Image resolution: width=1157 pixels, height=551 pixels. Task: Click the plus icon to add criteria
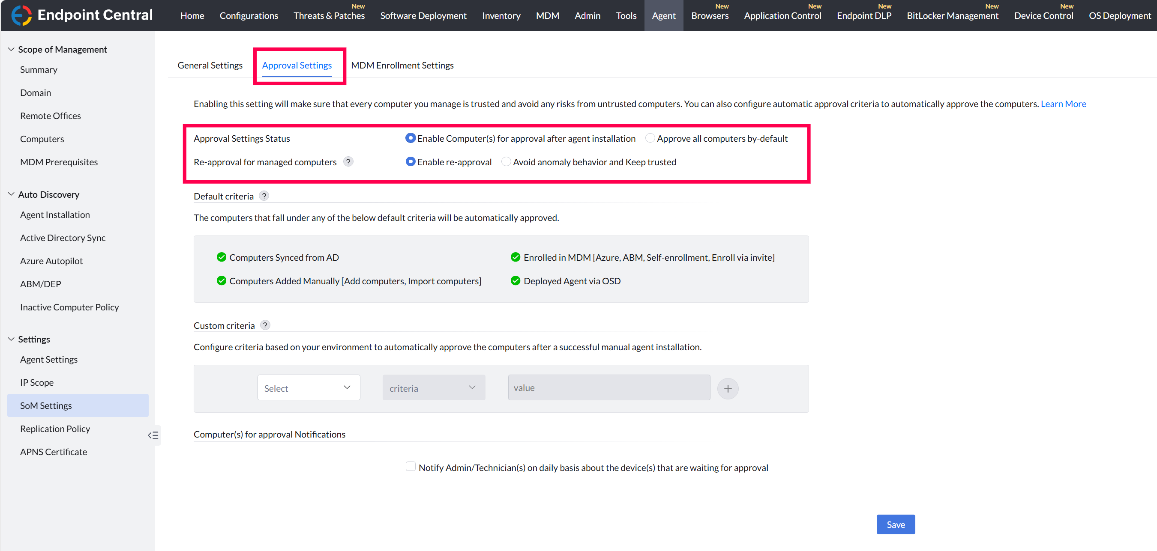(x=728, y=389)
